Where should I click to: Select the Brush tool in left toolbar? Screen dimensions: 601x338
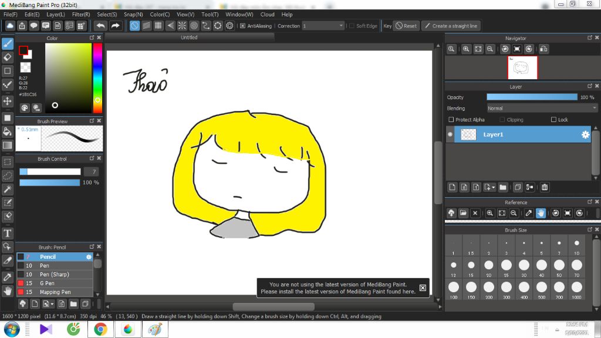7,43
